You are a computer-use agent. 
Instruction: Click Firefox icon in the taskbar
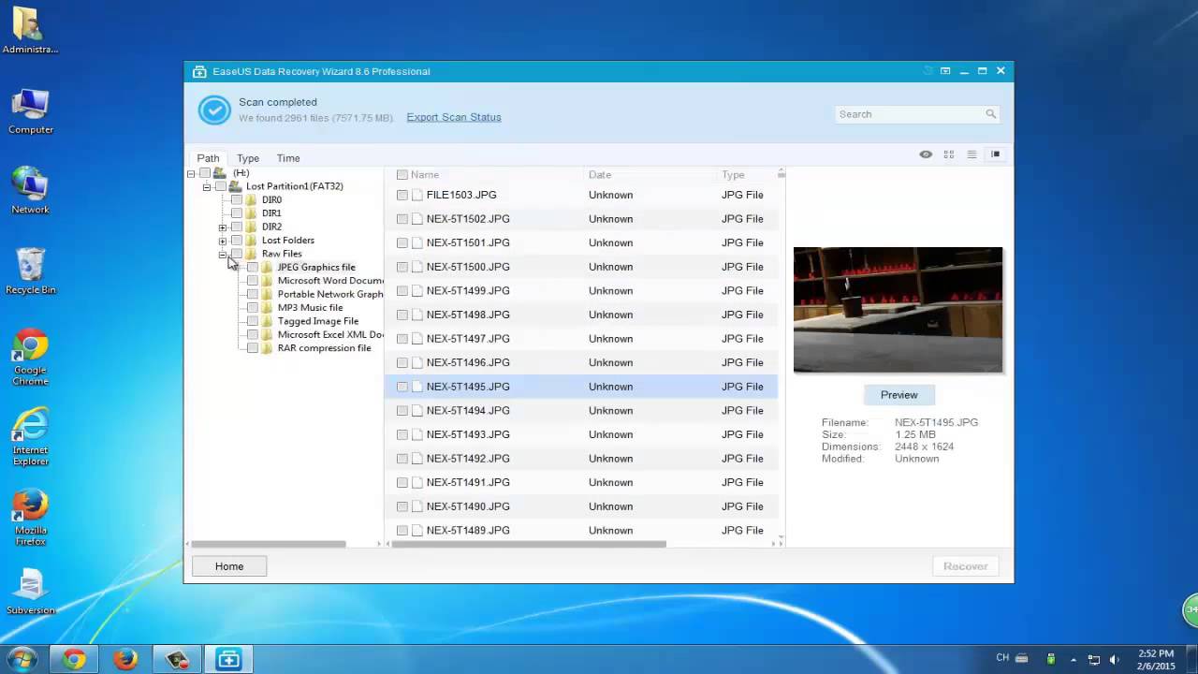pos(125,660)
